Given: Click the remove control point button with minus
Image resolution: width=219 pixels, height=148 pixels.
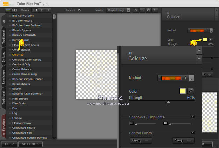Looking at the screenshot, I should tap(140, 141).
